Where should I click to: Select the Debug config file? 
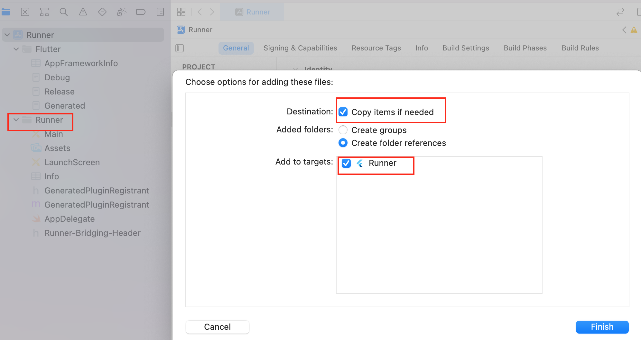(x=57, y=77)
